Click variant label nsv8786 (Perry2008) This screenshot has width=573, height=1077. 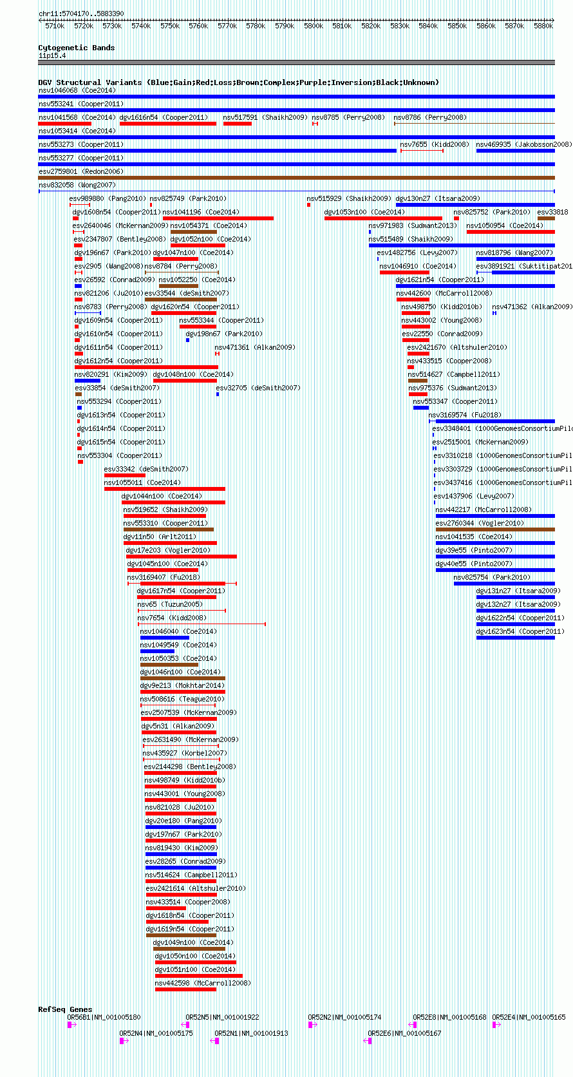[430, 117]
